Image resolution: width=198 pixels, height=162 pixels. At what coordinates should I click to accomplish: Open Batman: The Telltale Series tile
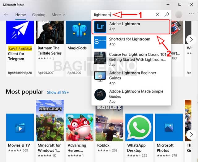[50, 48]
